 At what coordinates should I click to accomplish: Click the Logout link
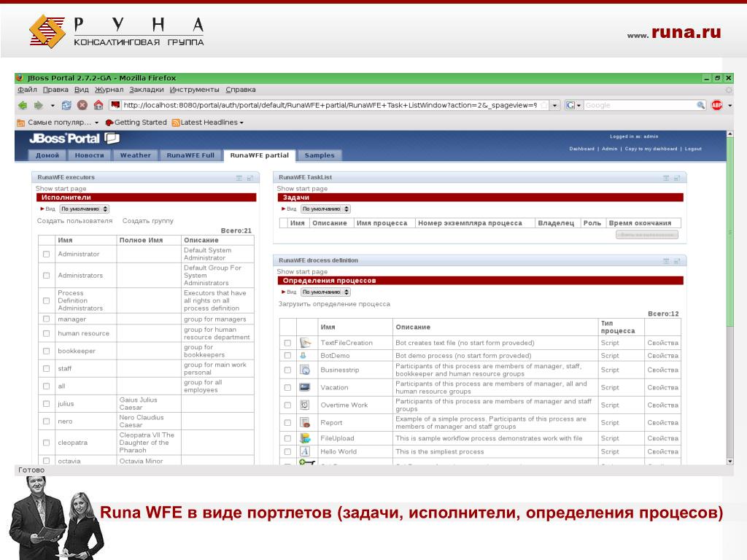click(x=693, y=149)
